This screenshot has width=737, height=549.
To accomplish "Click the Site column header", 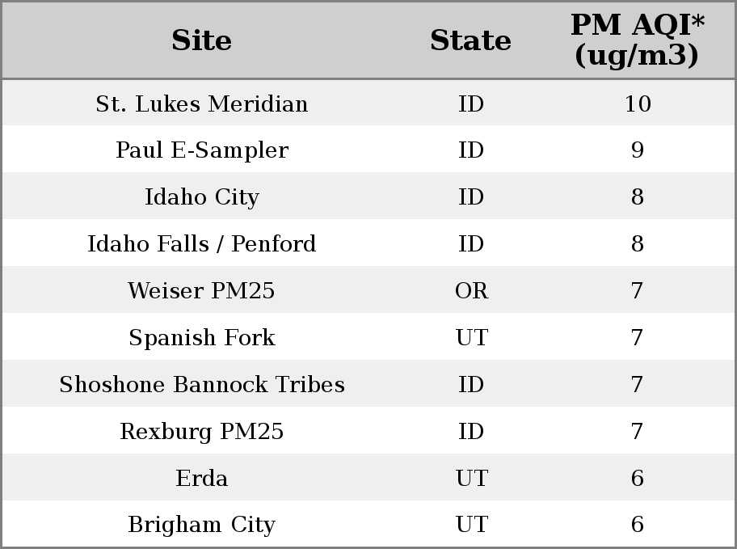I will point(202,40).
